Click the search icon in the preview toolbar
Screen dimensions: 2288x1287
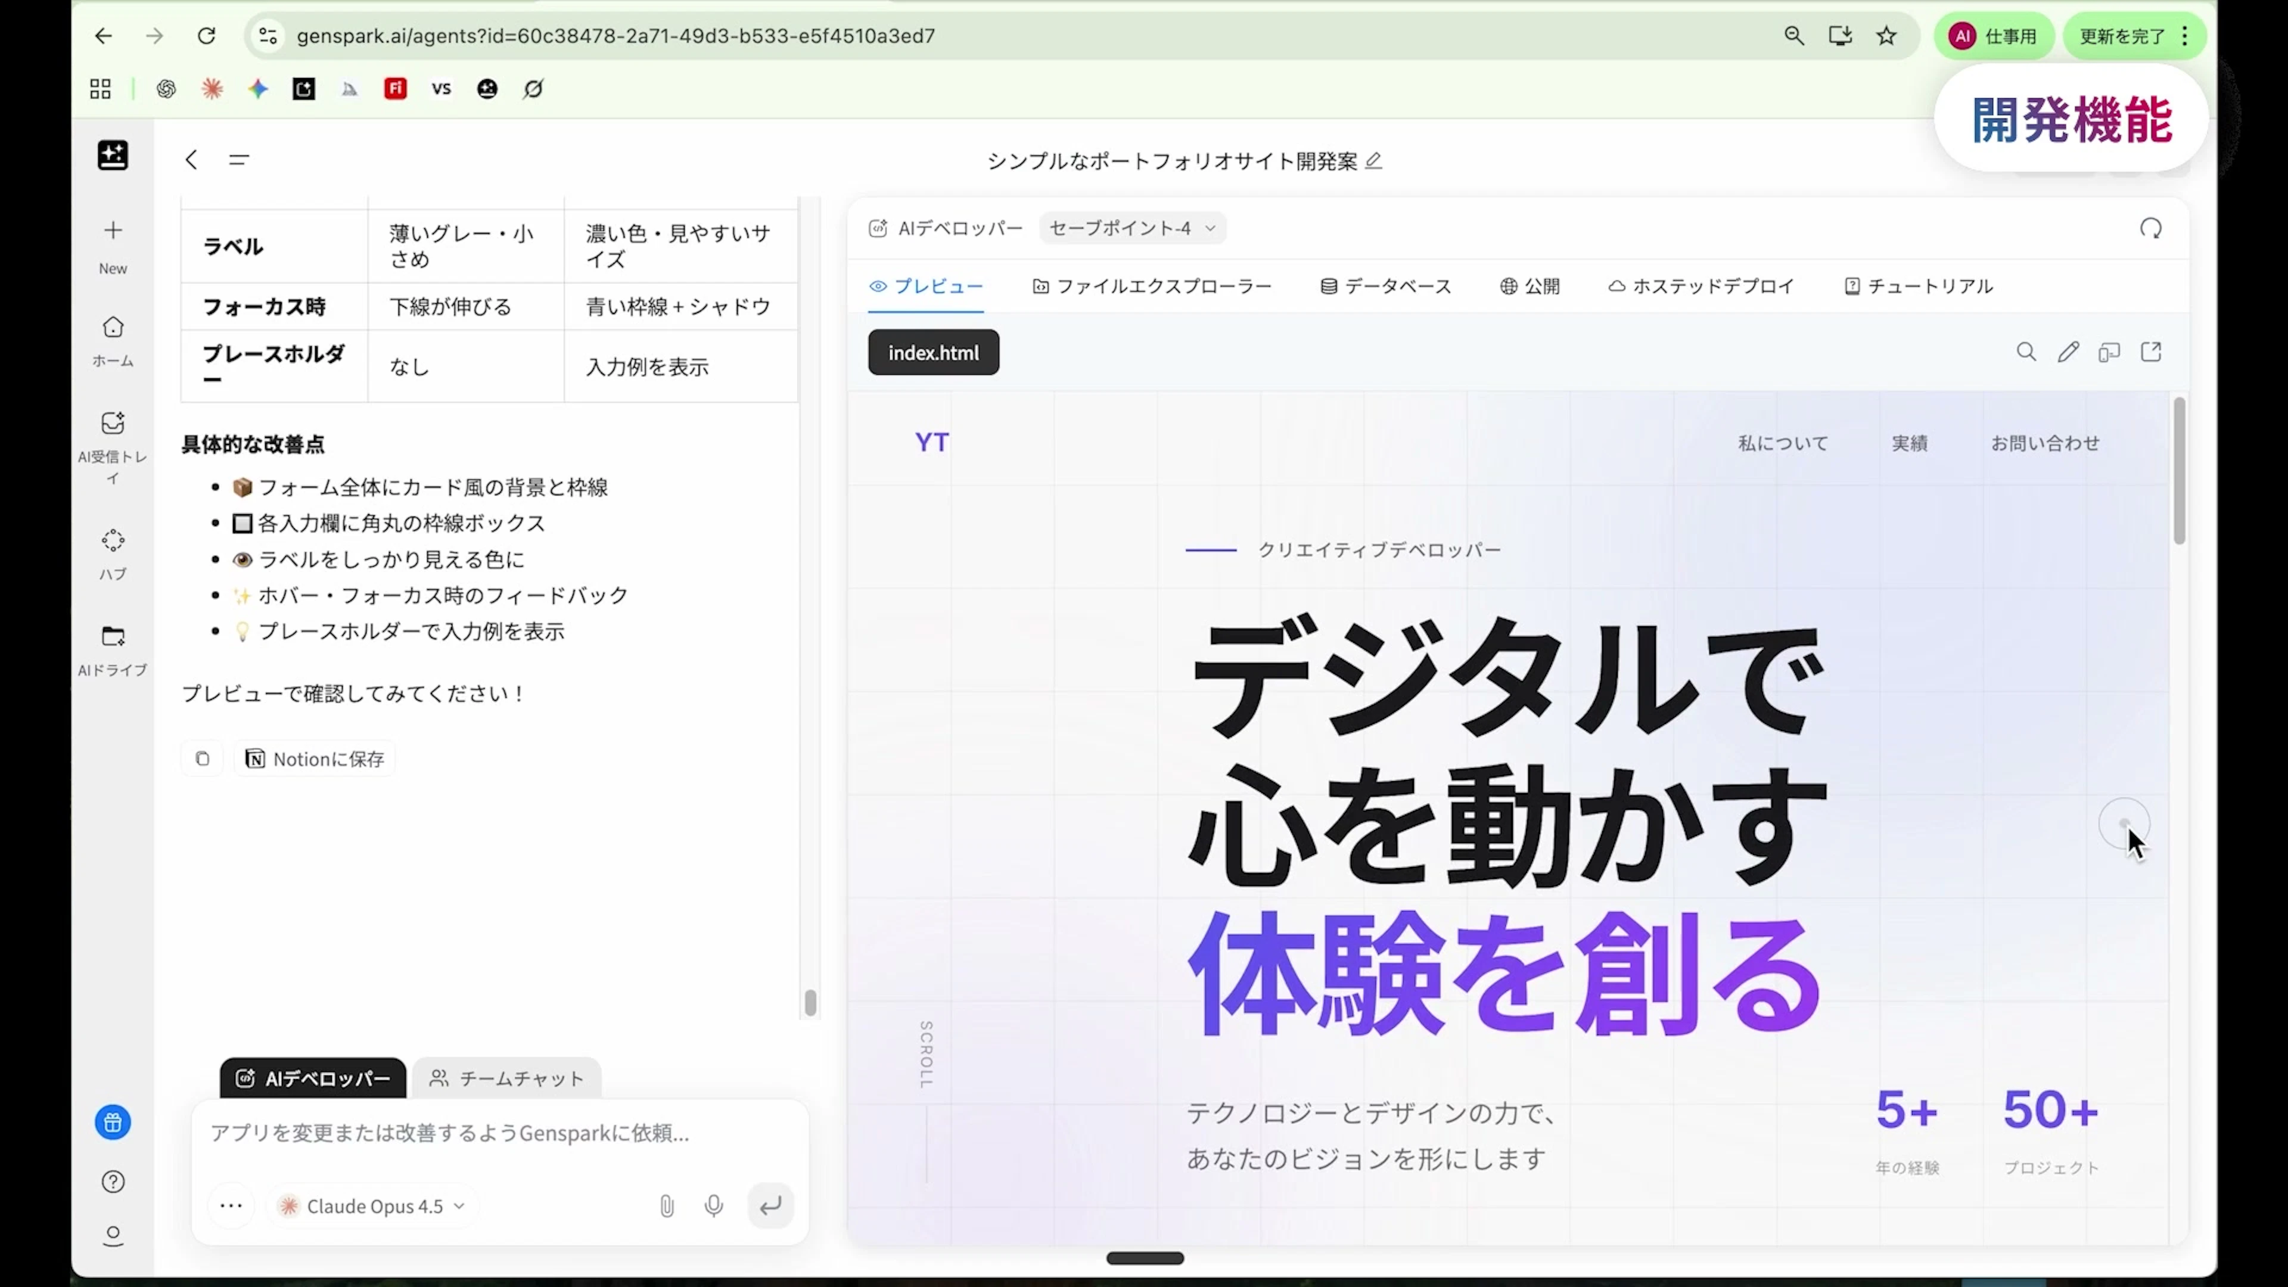pos(2026,353)
